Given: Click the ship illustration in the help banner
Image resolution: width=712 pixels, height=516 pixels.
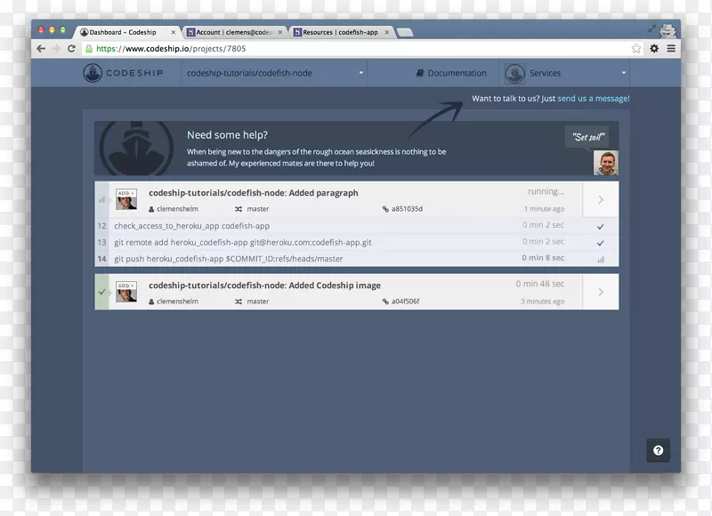Looking at the screenshot, I should (x=138, y=149).
